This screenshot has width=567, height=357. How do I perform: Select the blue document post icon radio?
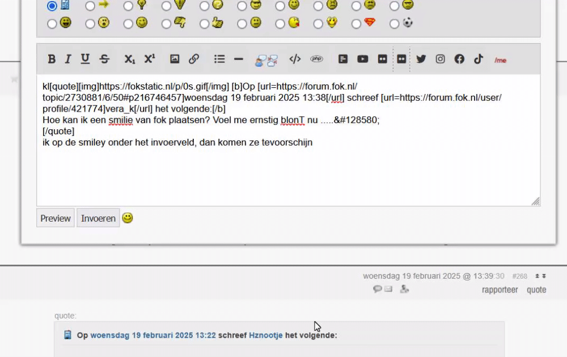pyautogui.click(x=52, y=6)
